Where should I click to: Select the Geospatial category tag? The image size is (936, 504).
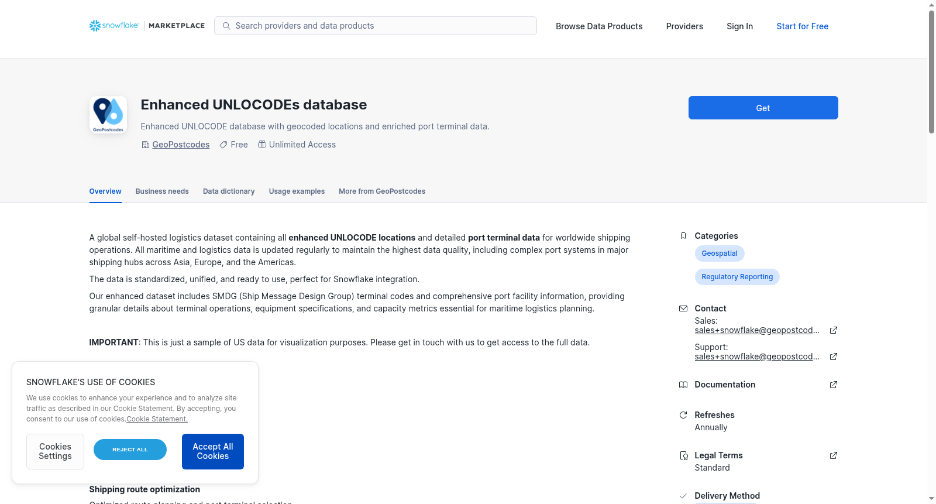720,253
